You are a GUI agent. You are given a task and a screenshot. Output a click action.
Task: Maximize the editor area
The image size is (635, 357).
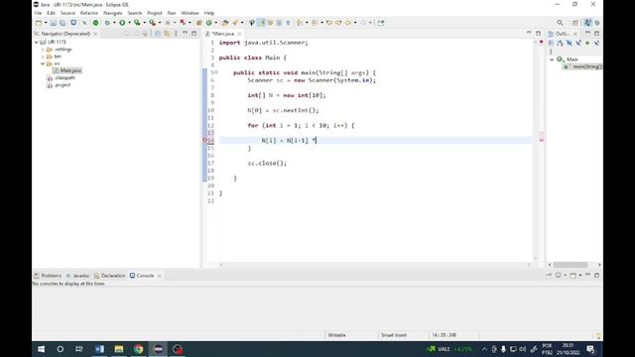(538, 34)
